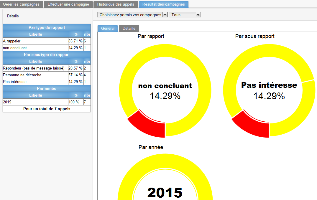Select the 2015 row in the table
The height and width of the screenshot is (200, 317).
coord(47,102)
